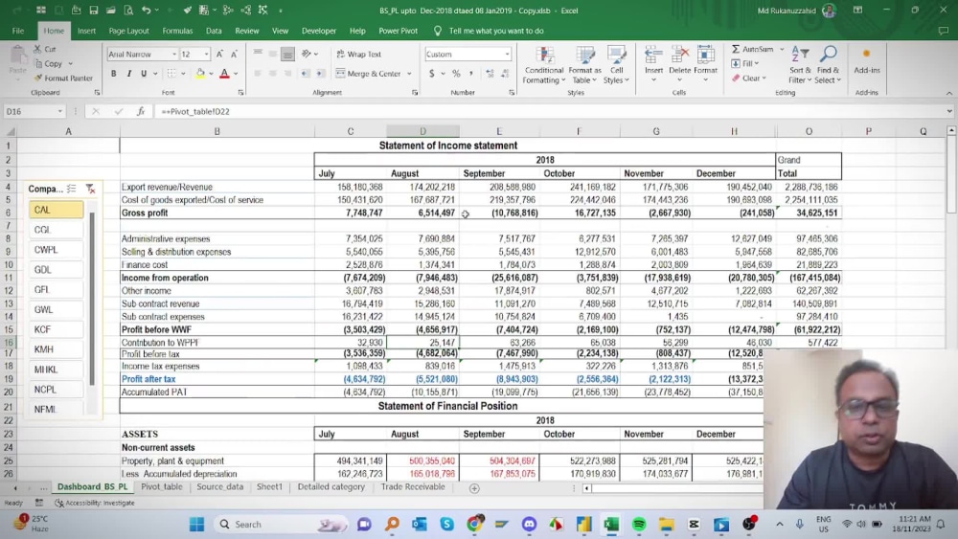958x539 pixels.
Task: Open the Add-ins ribbon icon
Action: click(867, 61)
